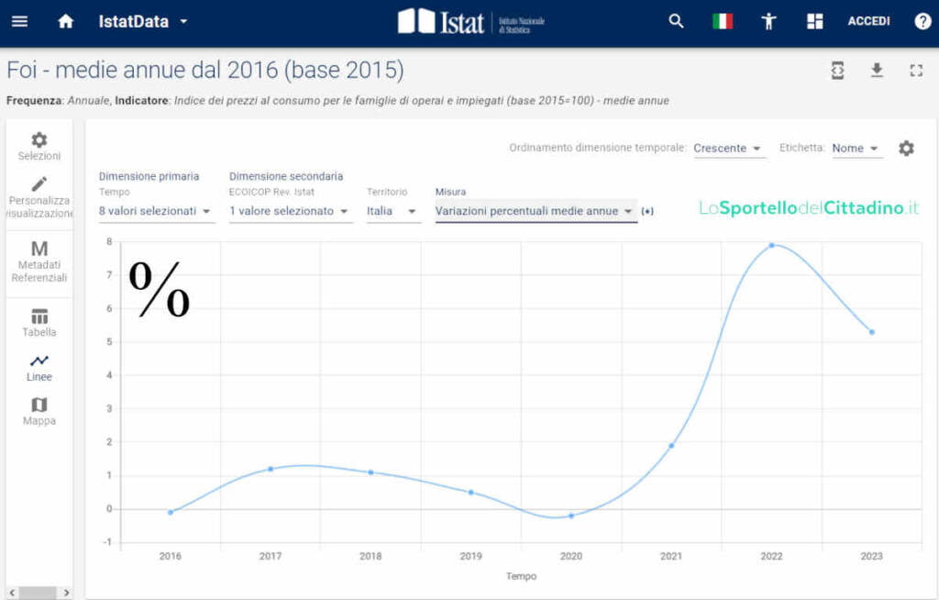Open the search icon in the header
This screenshot has height=600, width=939.
[x=676, y=20]
